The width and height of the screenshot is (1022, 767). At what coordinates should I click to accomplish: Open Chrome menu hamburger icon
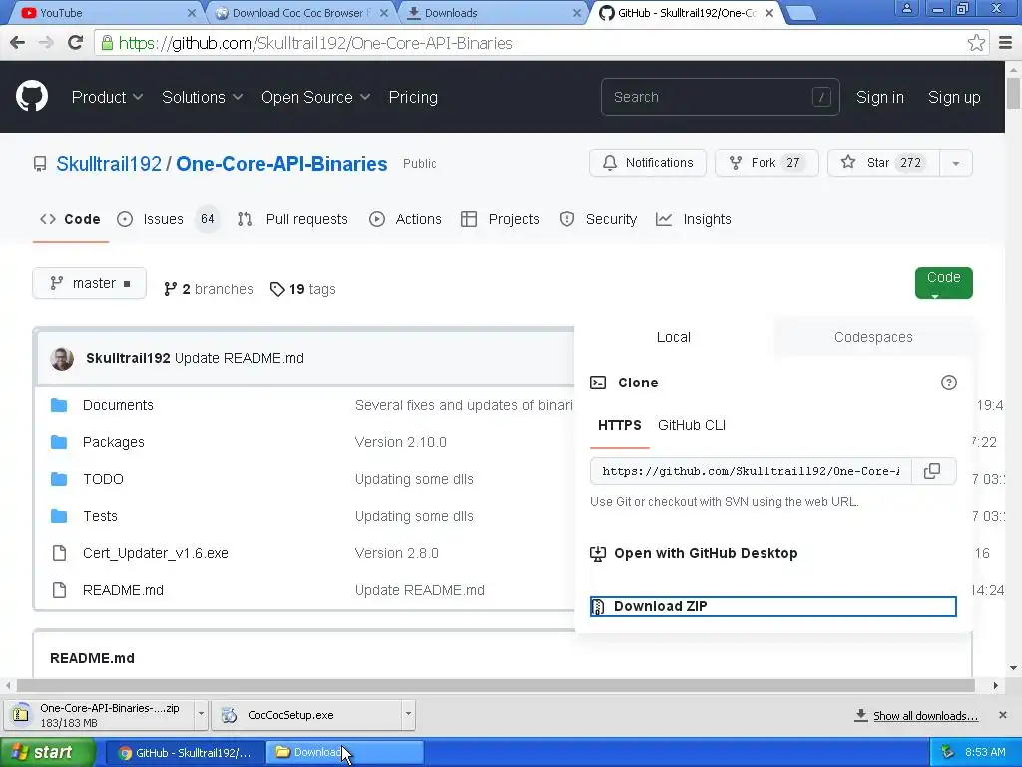[1006, 43]
